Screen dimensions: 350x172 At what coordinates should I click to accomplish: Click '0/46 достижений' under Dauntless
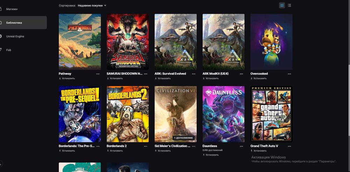tap(212, 150)
